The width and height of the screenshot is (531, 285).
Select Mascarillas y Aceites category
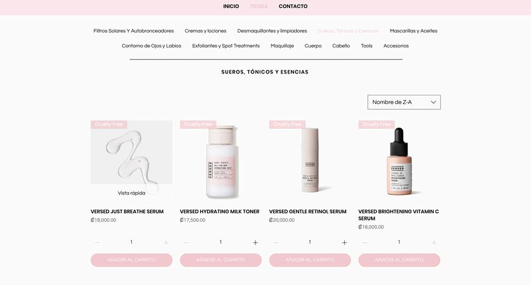[414, 31]
